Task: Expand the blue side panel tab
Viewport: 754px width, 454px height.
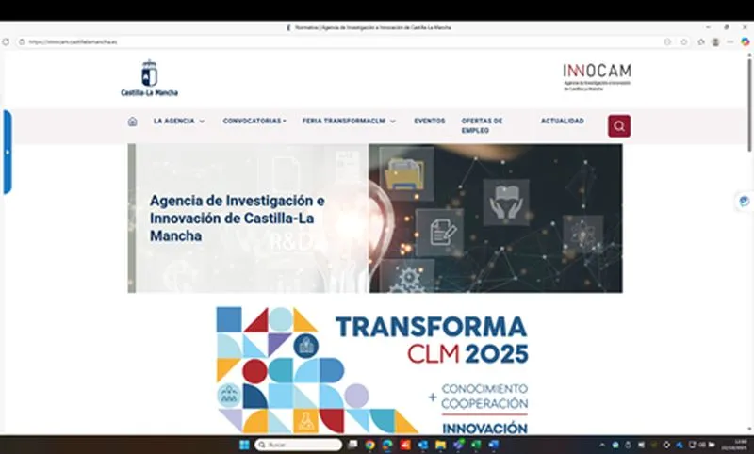Action: (x=8, y=152)
